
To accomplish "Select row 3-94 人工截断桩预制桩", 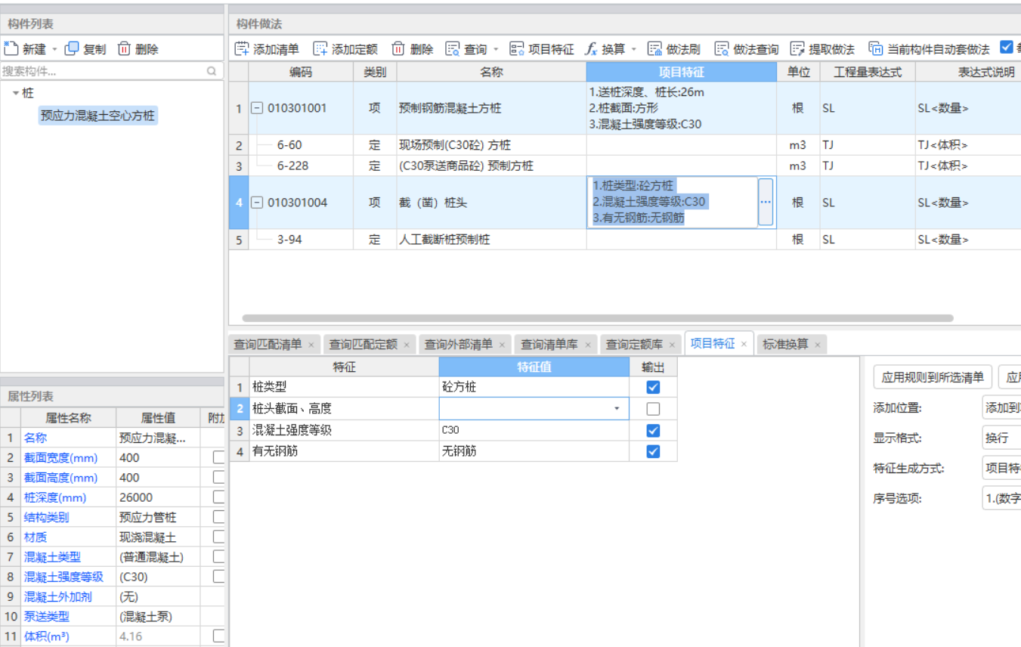I will click(x=624, y=240).
